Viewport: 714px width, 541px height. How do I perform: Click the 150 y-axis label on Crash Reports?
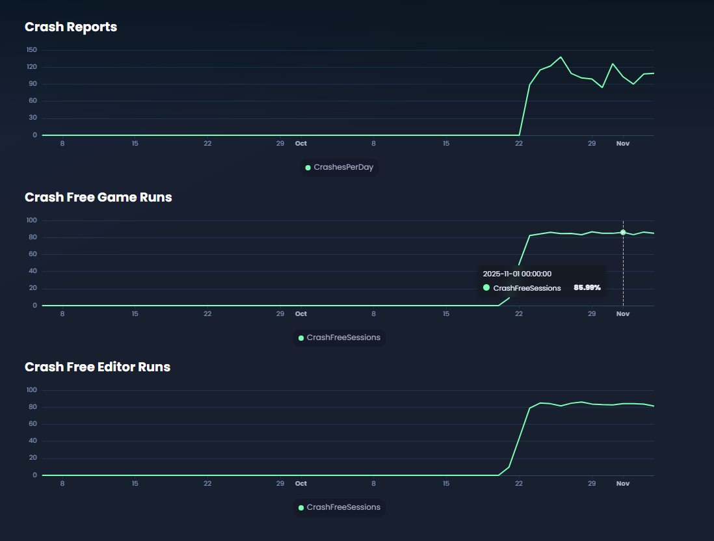32,50
